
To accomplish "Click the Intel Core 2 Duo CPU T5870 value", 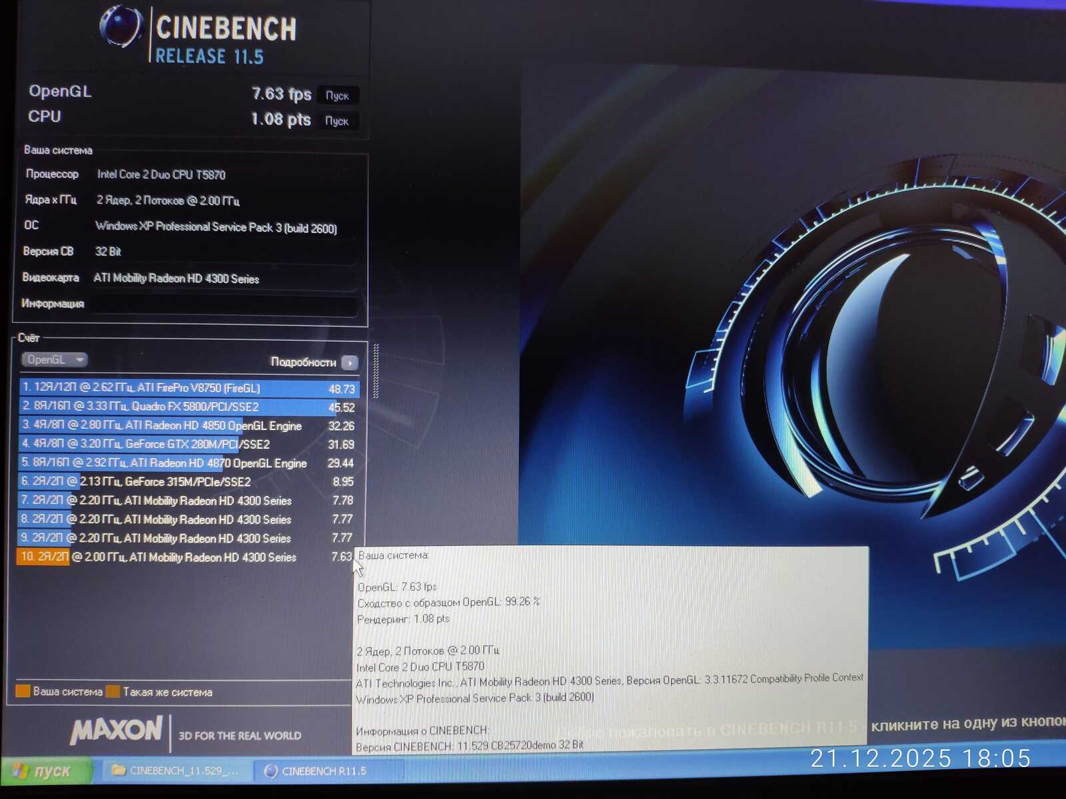I will pyautogui.click(x=161, y=174).
